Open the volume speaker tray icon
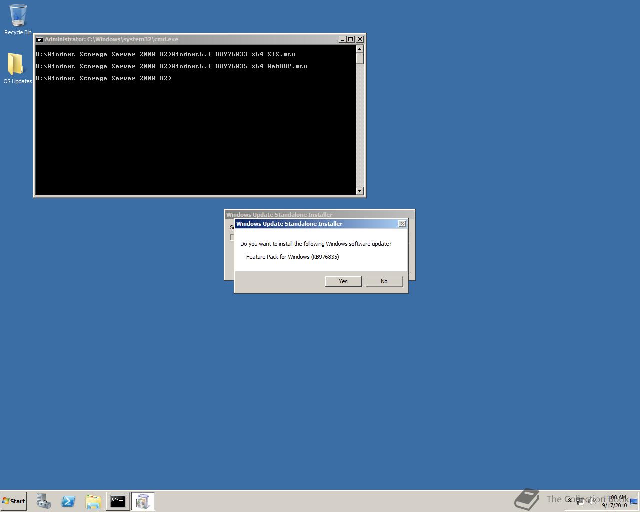Viewport: 640px width, 512px height. point(592,501)
